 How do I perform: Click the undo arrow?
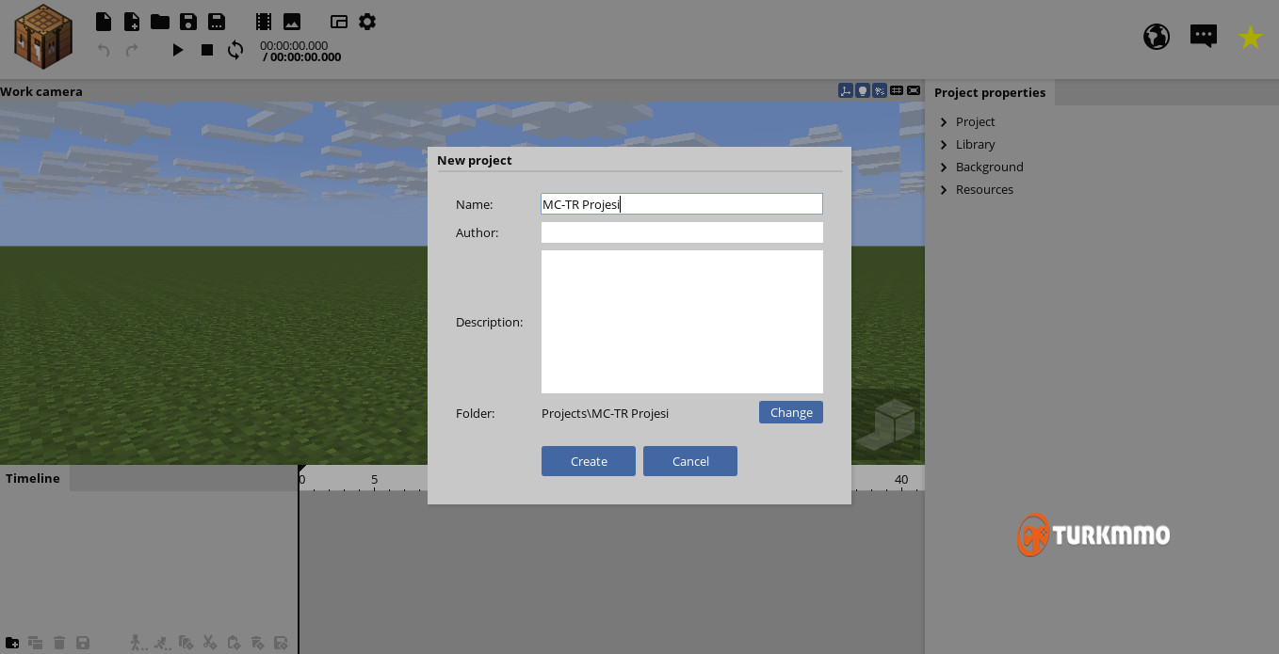[105, 50]
